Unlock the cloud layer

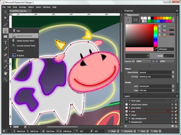[x=176, y=115]
